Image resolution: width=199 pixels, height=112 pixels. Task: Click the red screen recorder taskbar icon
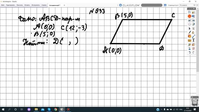[68, 110]
